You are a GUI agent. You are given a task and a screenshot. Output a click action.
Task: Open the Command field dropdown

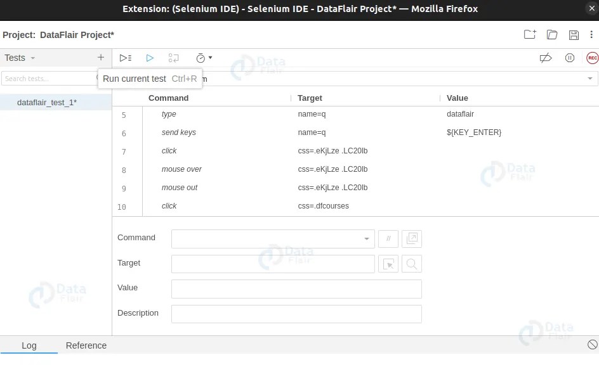point(366,239)
